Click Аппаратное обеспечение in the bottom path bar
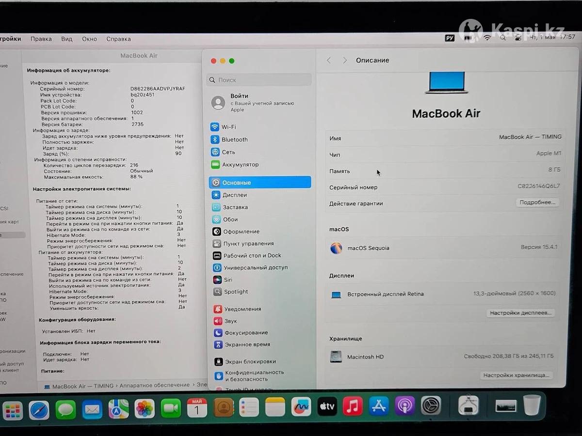This screenshot has width=582, height=436. click(x=155, y=385)
